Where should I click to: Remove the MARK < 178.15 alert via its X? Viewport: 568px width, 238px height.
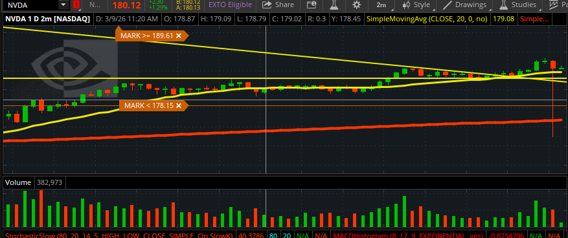[178, 105]
